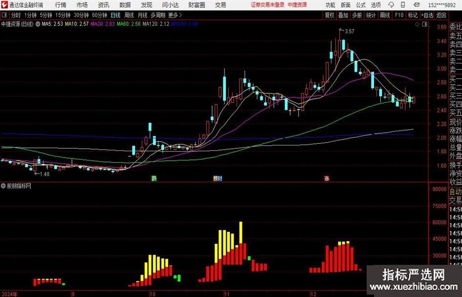Image resolution: width=462 pixels, height=297 pixels.
Task: Click the diamond icon at chart top right
Action: point(417,24)
